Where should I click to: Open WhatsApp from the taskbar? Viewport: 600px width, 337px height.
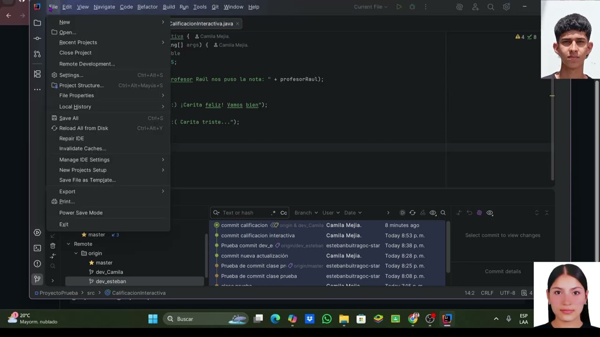[x=327, y=319]
